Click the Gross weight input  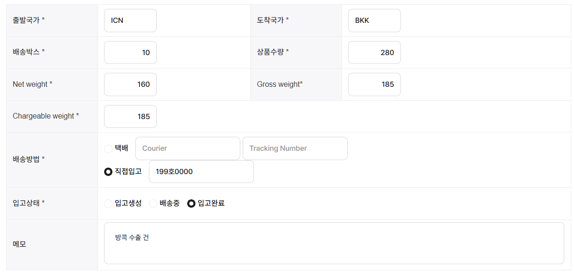(x=374, y=84)
